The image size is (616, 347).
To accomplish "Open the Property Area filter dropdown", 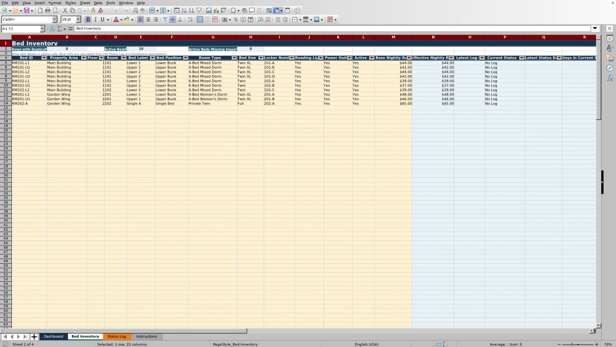I will [x=84, y=58].
